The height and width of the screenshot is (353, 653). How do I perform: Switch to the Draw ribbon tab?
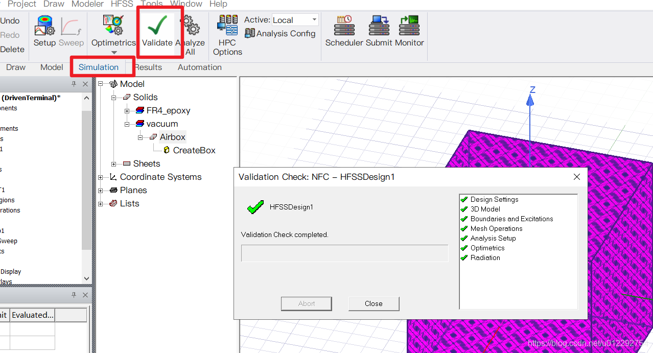pos(16,67)
